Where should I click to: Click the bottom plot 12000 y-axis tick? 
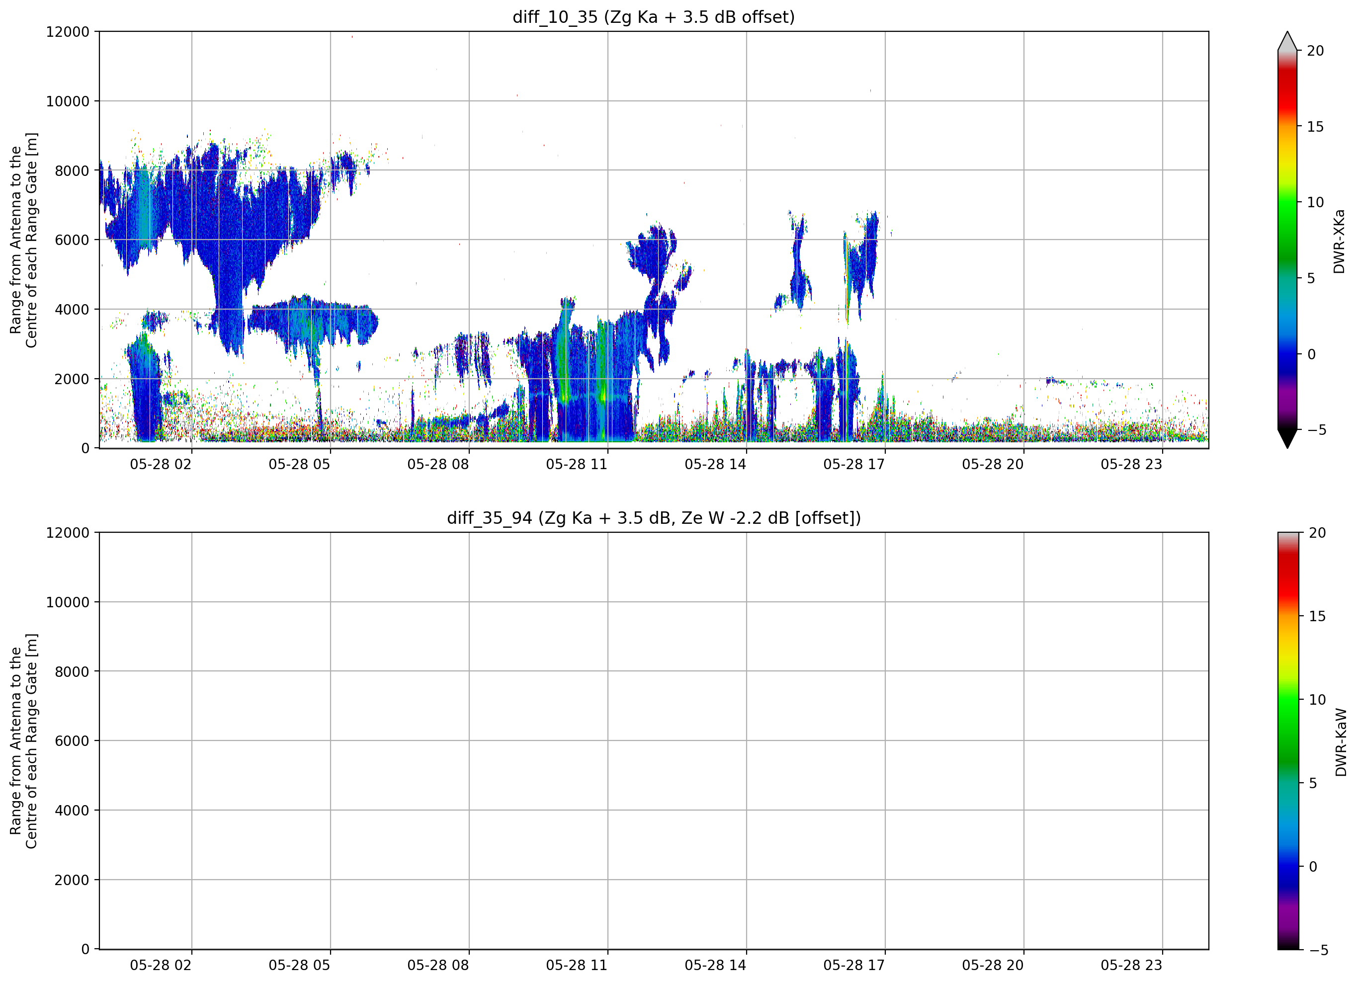coord(68,533)
